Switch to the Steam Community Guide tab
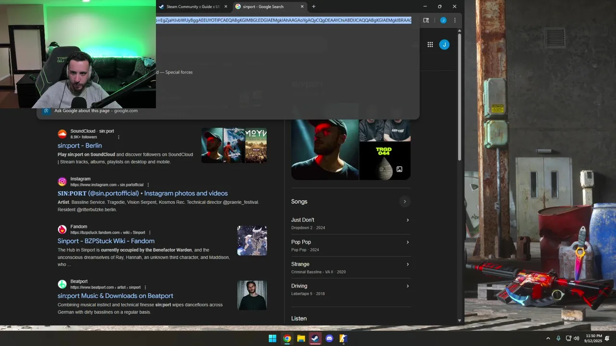Screen dimensions: 616x346 pyautogui.click(x=192, y=7)
